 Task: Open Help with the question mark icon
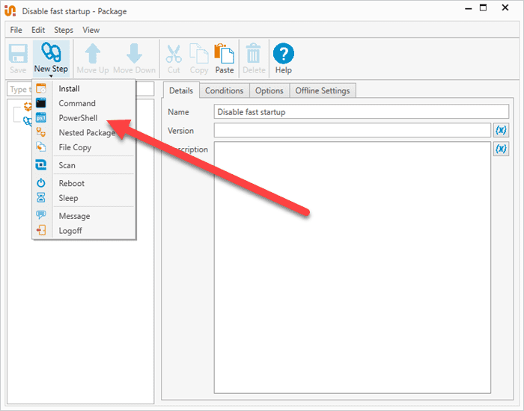pos(284,53)
